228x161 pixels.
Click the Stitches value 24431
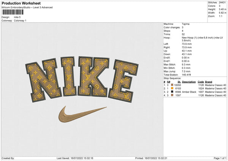pos(222,3)
